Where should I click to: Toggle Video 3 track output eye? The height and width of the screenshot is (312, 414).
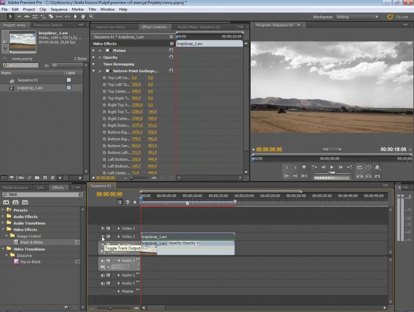(102, 228)
